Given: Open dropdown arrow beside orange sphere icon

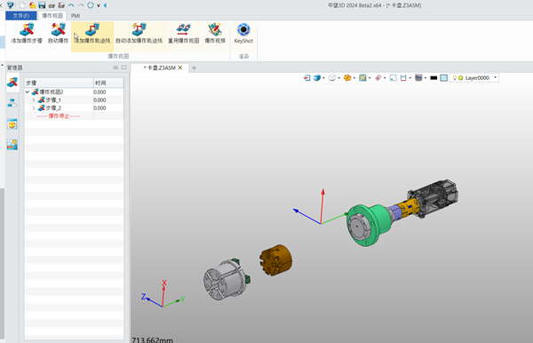Looking at the screenshot, I should (354, 78).
